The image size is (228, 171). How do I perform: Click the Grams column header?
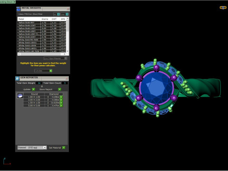point(46,19)
